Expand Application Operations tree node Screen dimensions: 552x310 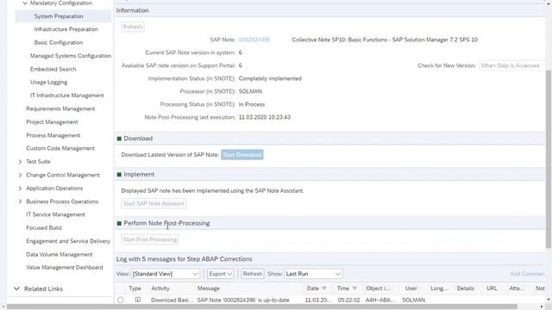pos(20,189)
